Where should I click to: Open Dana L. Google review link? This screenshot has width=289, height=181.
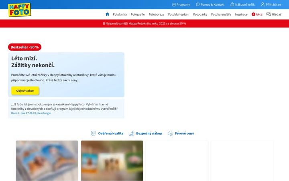point(31,113)
